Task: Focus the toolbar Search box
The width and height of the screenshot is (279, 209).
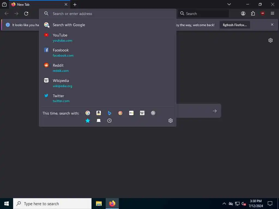Action: point(203,14)
